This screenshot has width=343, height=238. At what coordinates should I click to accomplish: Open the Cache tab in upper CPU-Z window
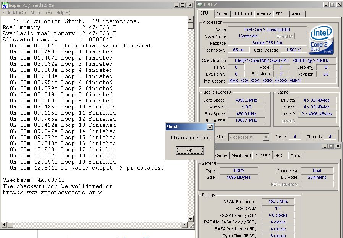(222, 14)
